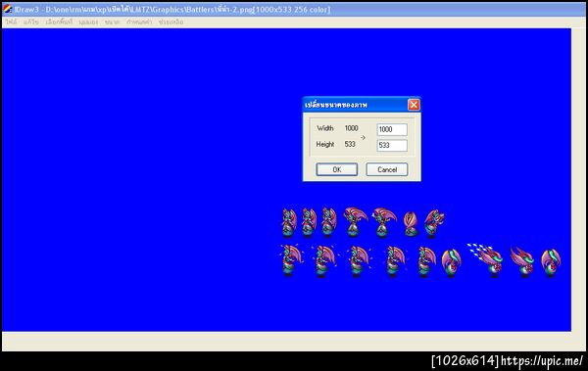Image resolution: width=588 pixels, height=371 pixels.
Task: Open the ไฟล์ (File) menu
Action: click(11, 23)
